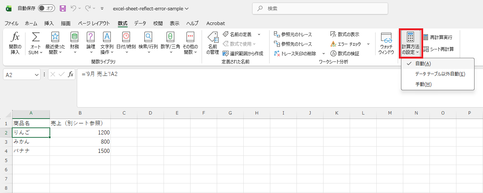Open the File (ファイル) tab
The height and width of the screenshot is (193, 483).
click(x=11, y=23)
